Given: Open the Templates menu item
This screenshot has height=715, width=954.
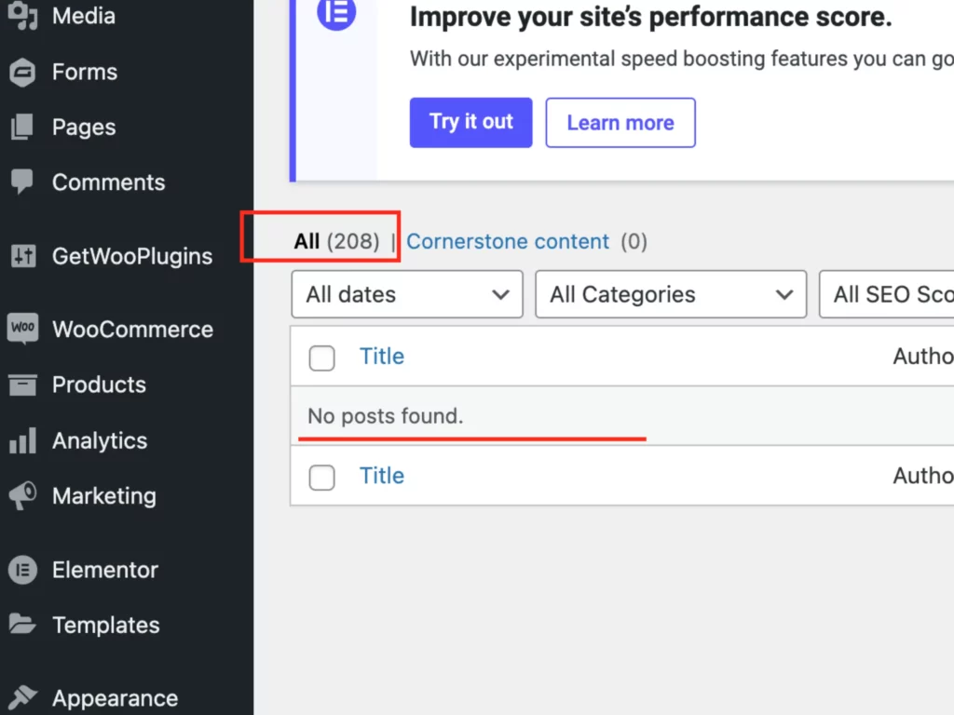Looking at the screenshot, I should [x=105, y=625].
